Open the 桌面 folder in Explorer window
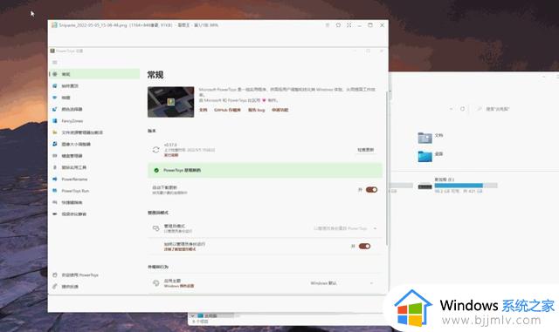 431,156
